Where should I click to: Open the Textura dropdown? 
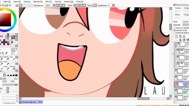click(186, 8)
